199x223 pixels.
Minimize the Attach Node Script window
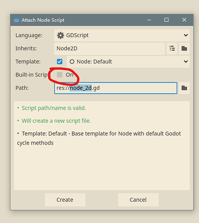click(149, 20)
